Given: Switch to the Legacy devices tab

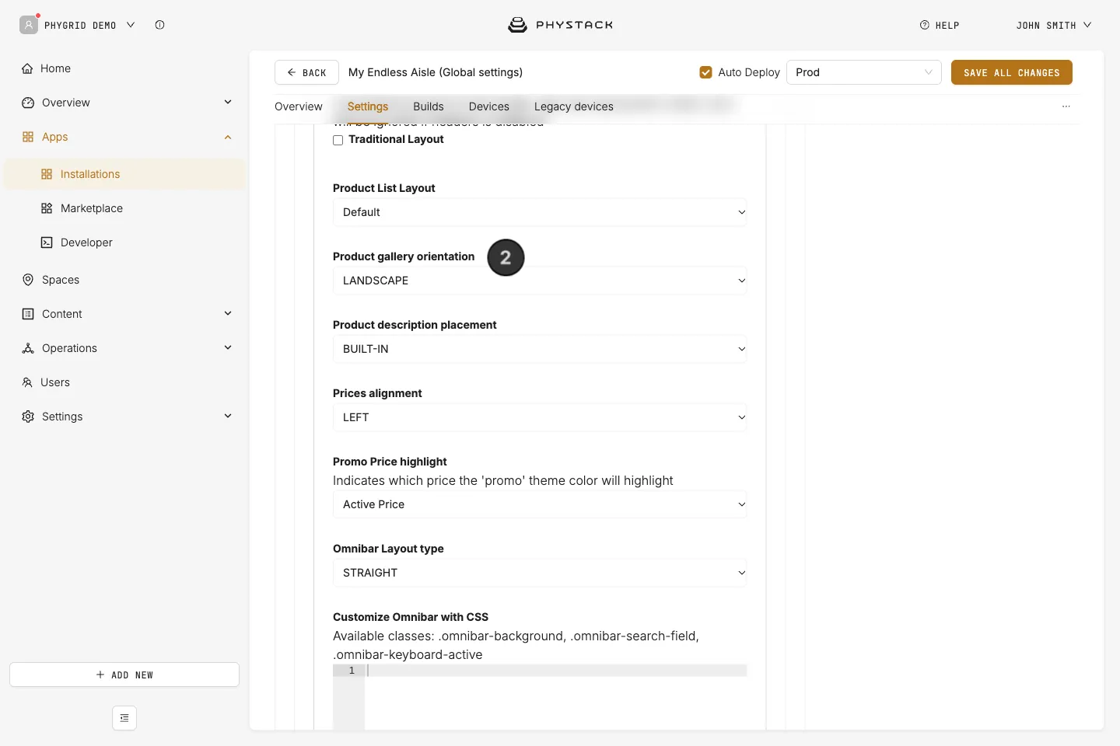Looking at the screenshot, I should 574,106.
